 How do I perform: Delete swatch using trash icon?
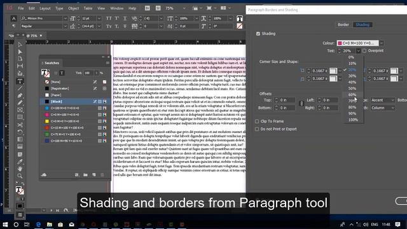[x=102, y=175]
